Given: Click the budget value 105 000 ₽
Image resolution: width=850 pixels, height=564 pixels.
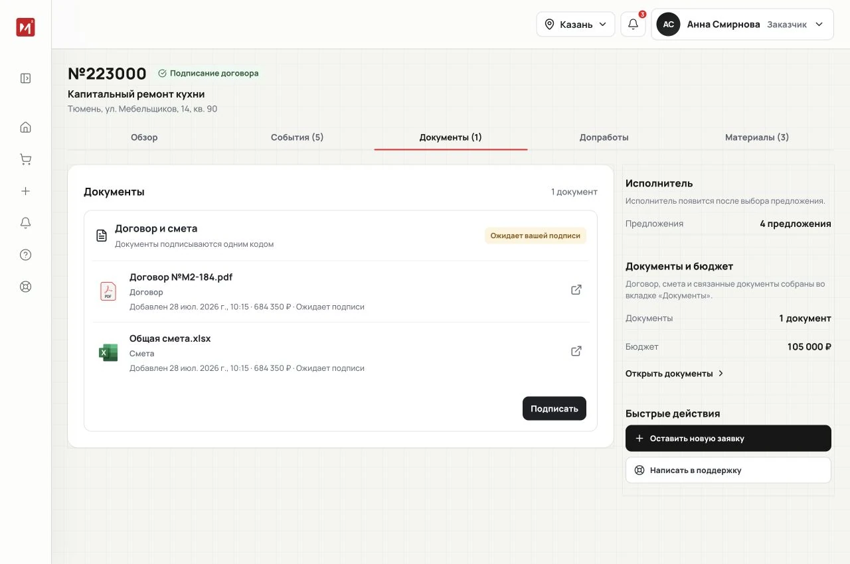Looking at the screenshot, I should click(x=809, y=347).
